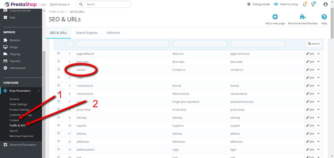The width and height of the screenshot is (334, 158).
Task: Click the PrestaShop logo
Action: 21,4
